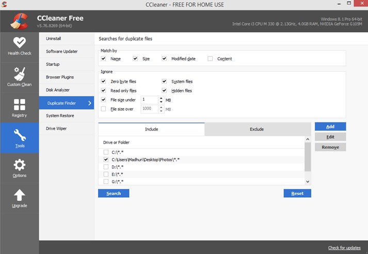
Task: Decrease File size under value
Action: (x=161, y=102)
